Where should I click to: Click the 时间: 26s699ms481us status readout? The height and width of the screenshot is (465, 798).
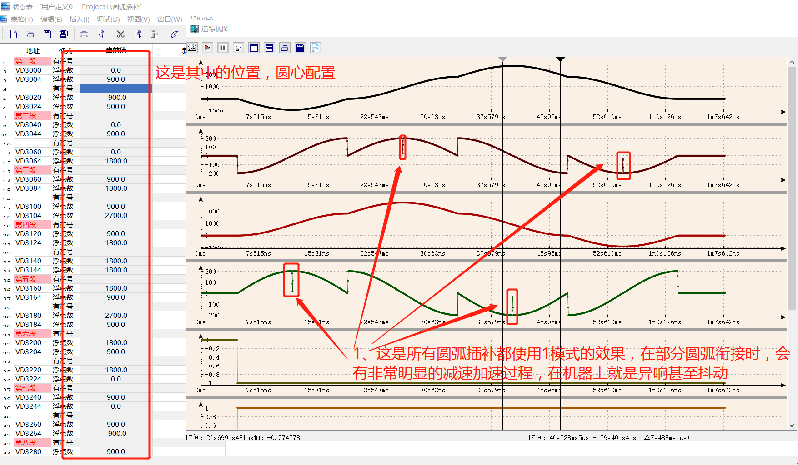[x=243, y=438]
